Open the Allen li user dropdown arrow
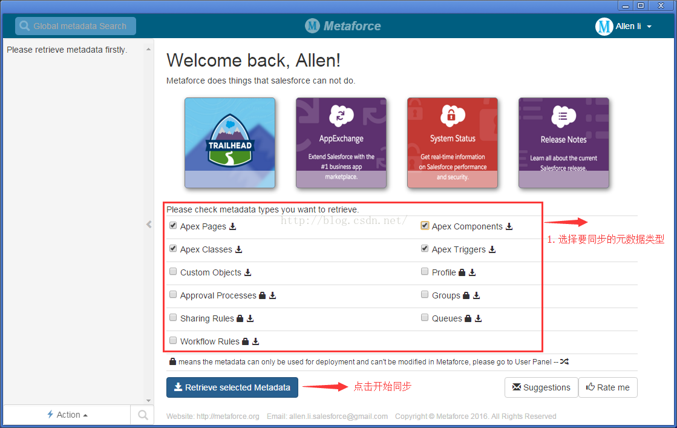677x428 pixels. (649, 27)
